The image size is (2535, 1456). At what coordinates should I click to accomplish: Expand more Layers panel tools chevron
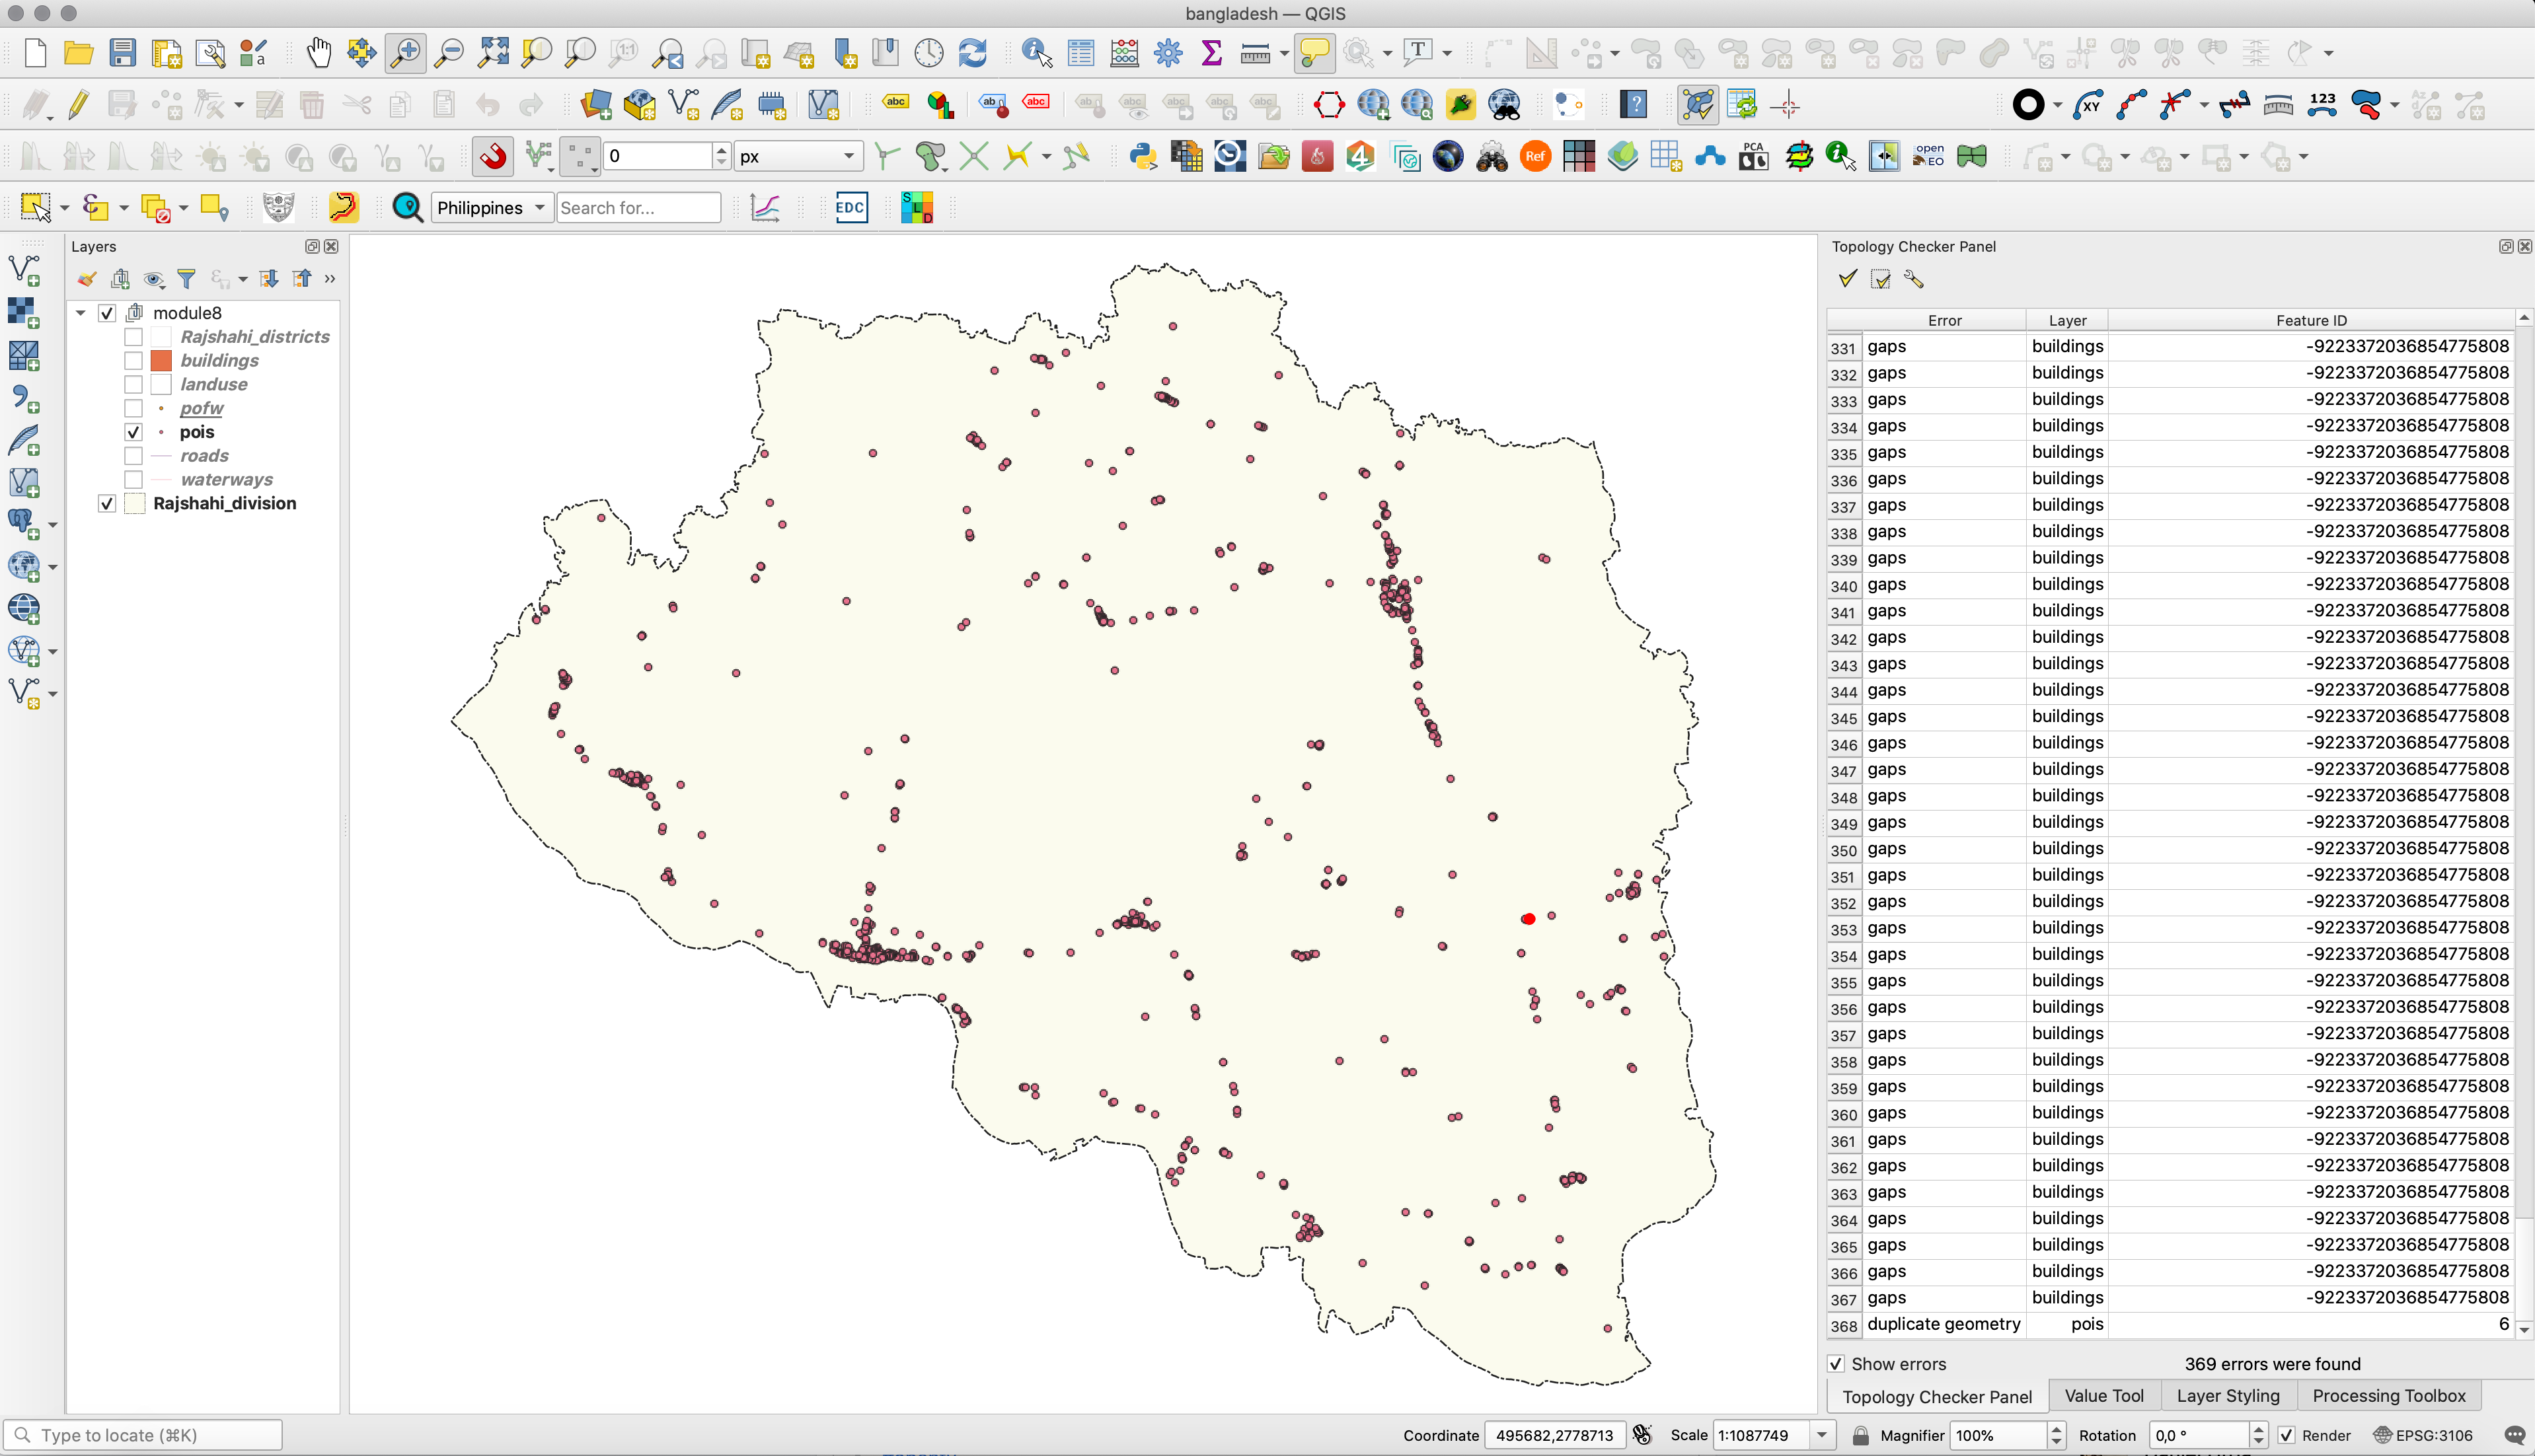coord(330,279)
